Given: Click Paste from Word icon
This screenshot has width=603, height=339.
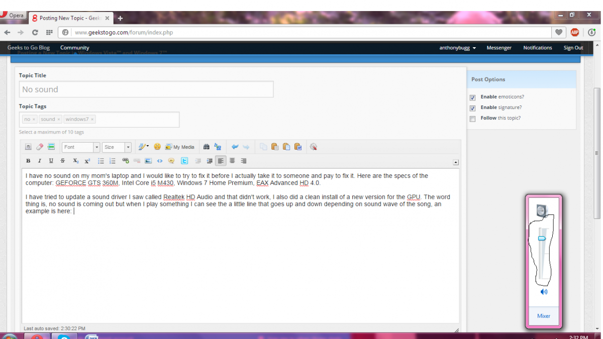Looking at the screenshot, I should coord(298,147).
